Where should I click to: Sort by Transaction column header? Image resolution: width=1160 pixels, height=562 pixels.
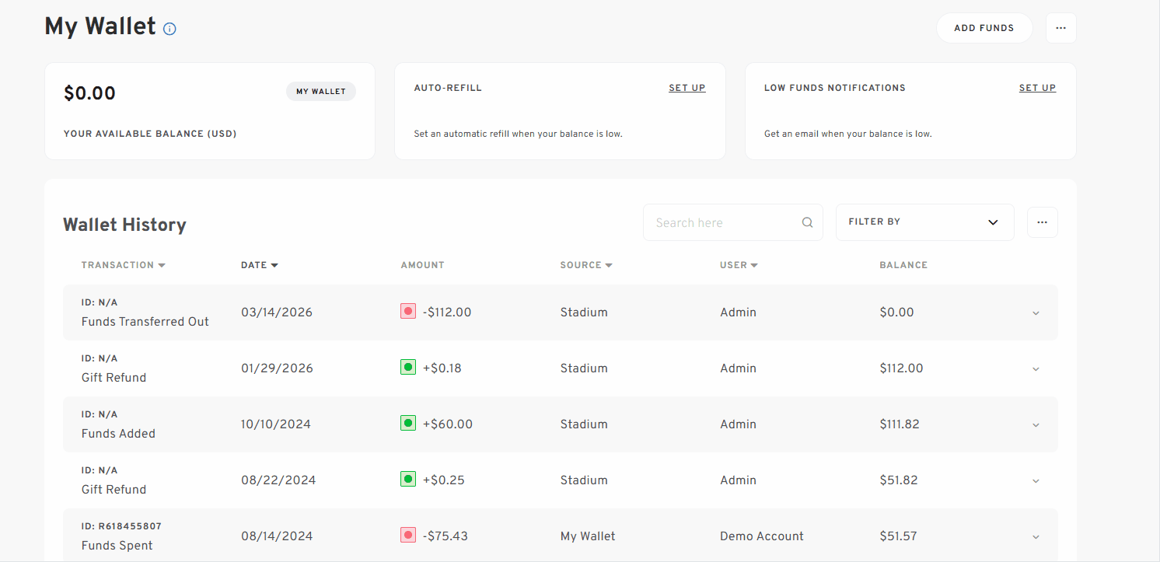(x=123, y=265)
